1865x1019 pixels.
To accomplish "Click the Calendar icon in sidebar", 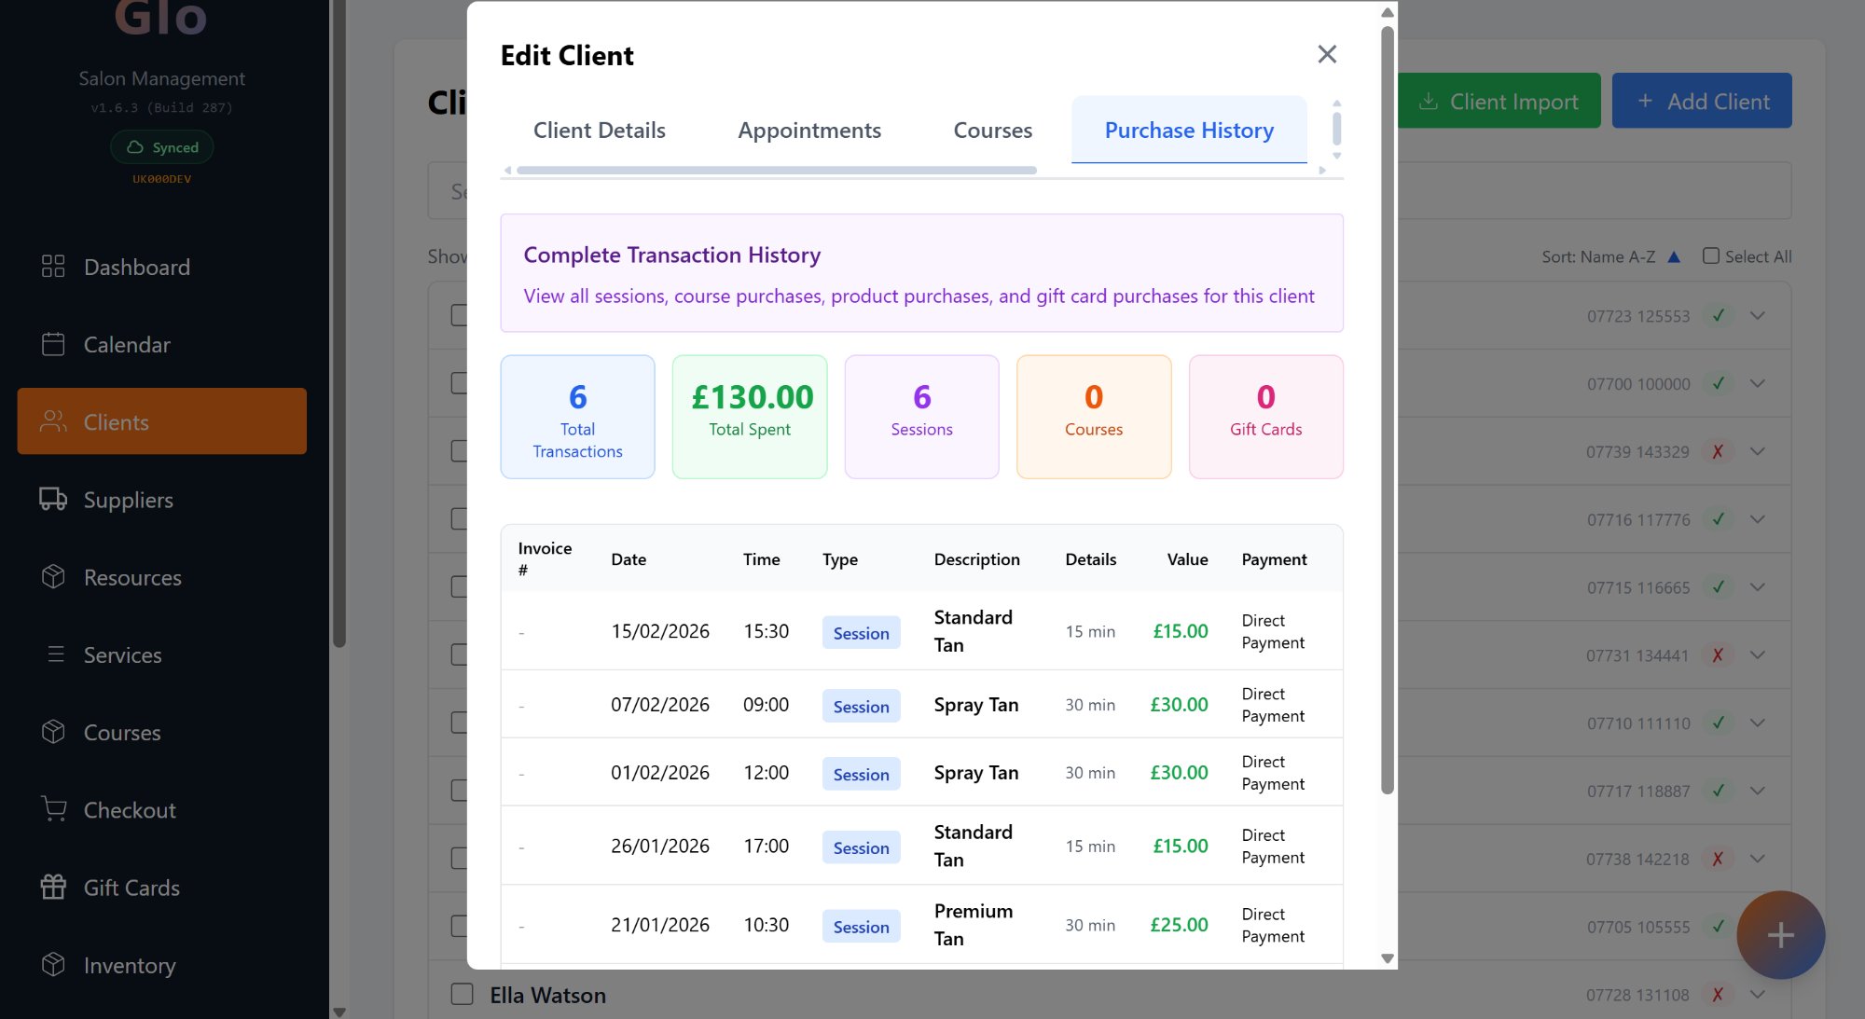I will click(x=53, y=344).
